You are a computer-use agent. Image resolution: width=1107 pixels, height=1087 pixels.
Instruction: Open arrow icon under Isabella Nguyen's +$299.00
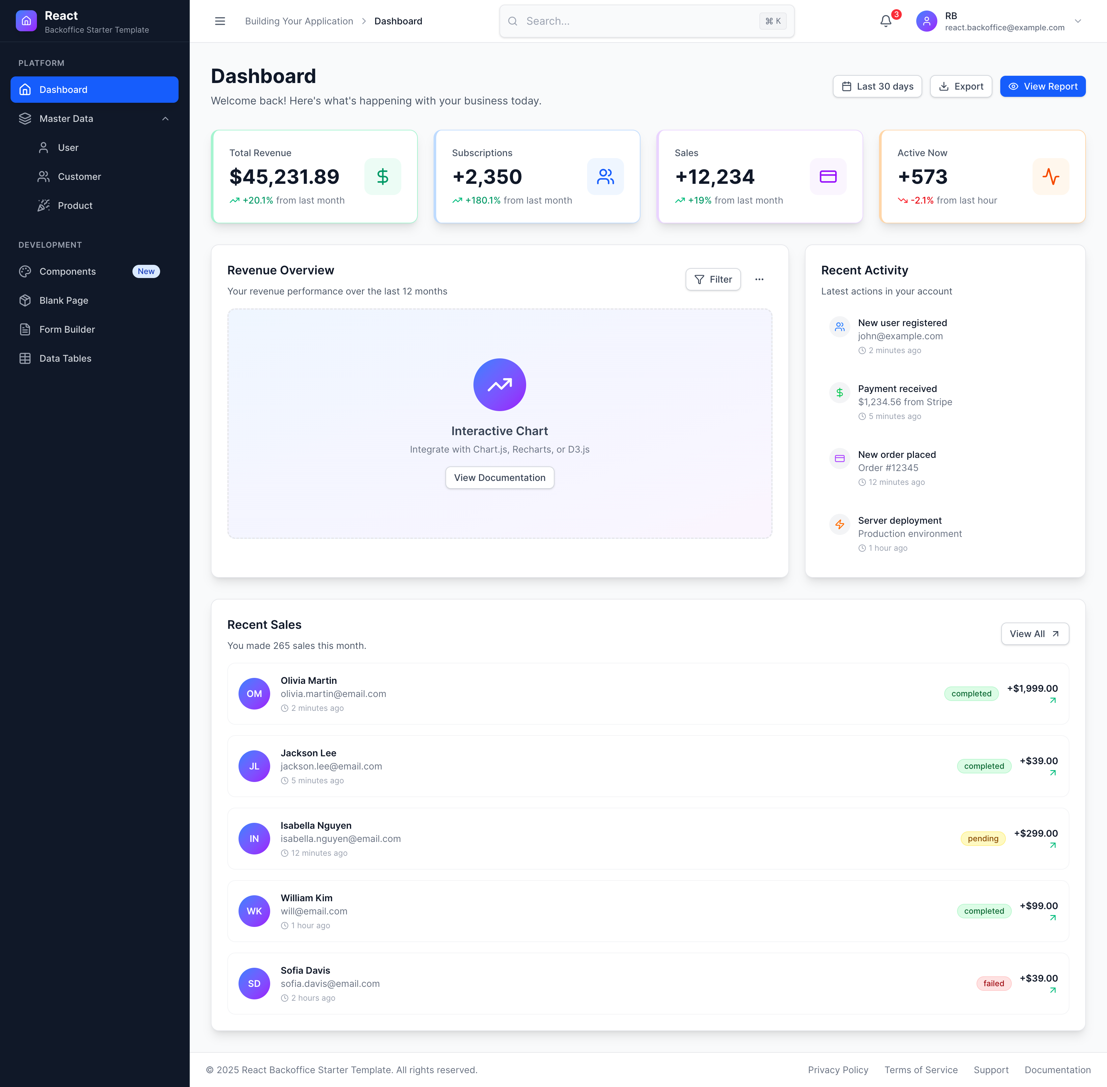pyautogui.click(x=1053, y=846)
